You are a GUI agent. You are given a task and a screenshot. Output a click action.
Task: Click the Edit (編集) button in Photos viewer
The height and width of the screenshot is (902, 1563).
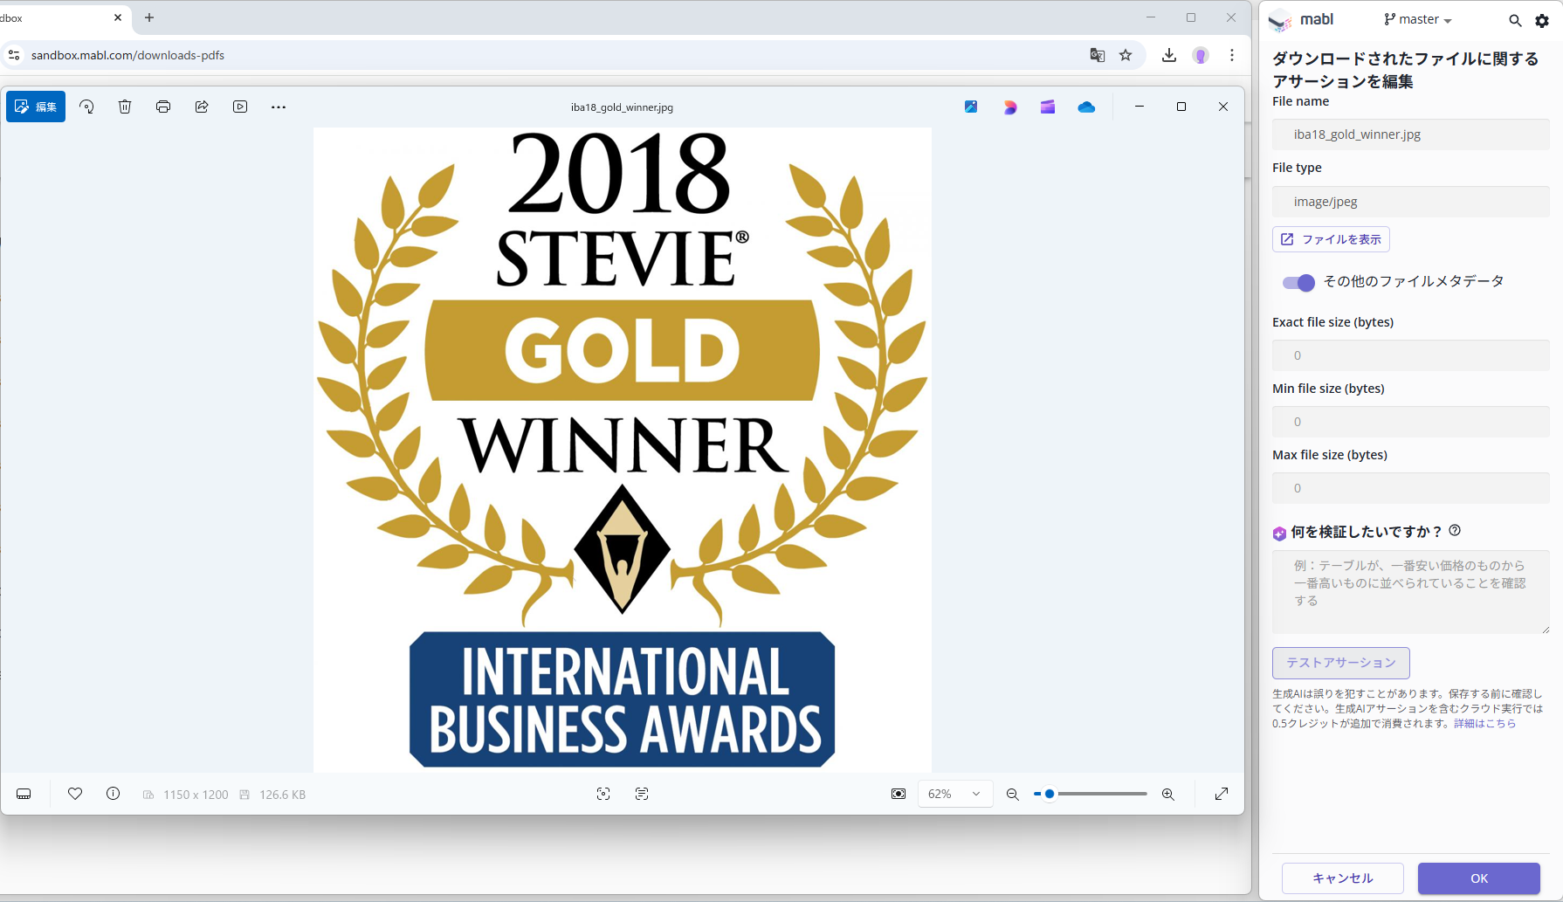(36, 107)
